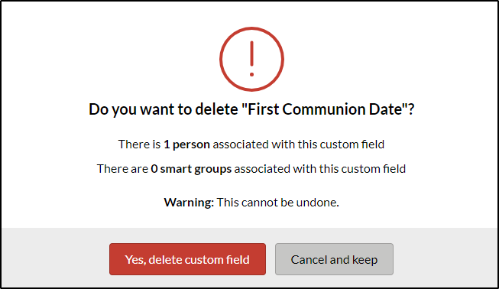Choose Cancel and keep
Viewport: 499px width, 289px height.
coord(334,259)
